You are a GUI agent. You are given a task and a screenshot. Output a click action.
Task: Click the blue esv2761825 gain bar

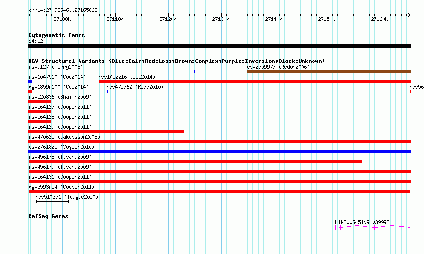(x=220, y=152)
